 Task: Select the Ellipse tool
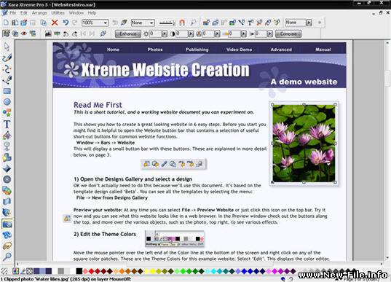click(7, 102)
